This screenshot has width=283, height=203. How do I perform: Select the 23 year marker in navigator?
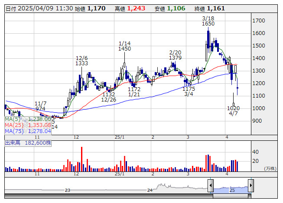pyautogui.click(x=67, y=190)
